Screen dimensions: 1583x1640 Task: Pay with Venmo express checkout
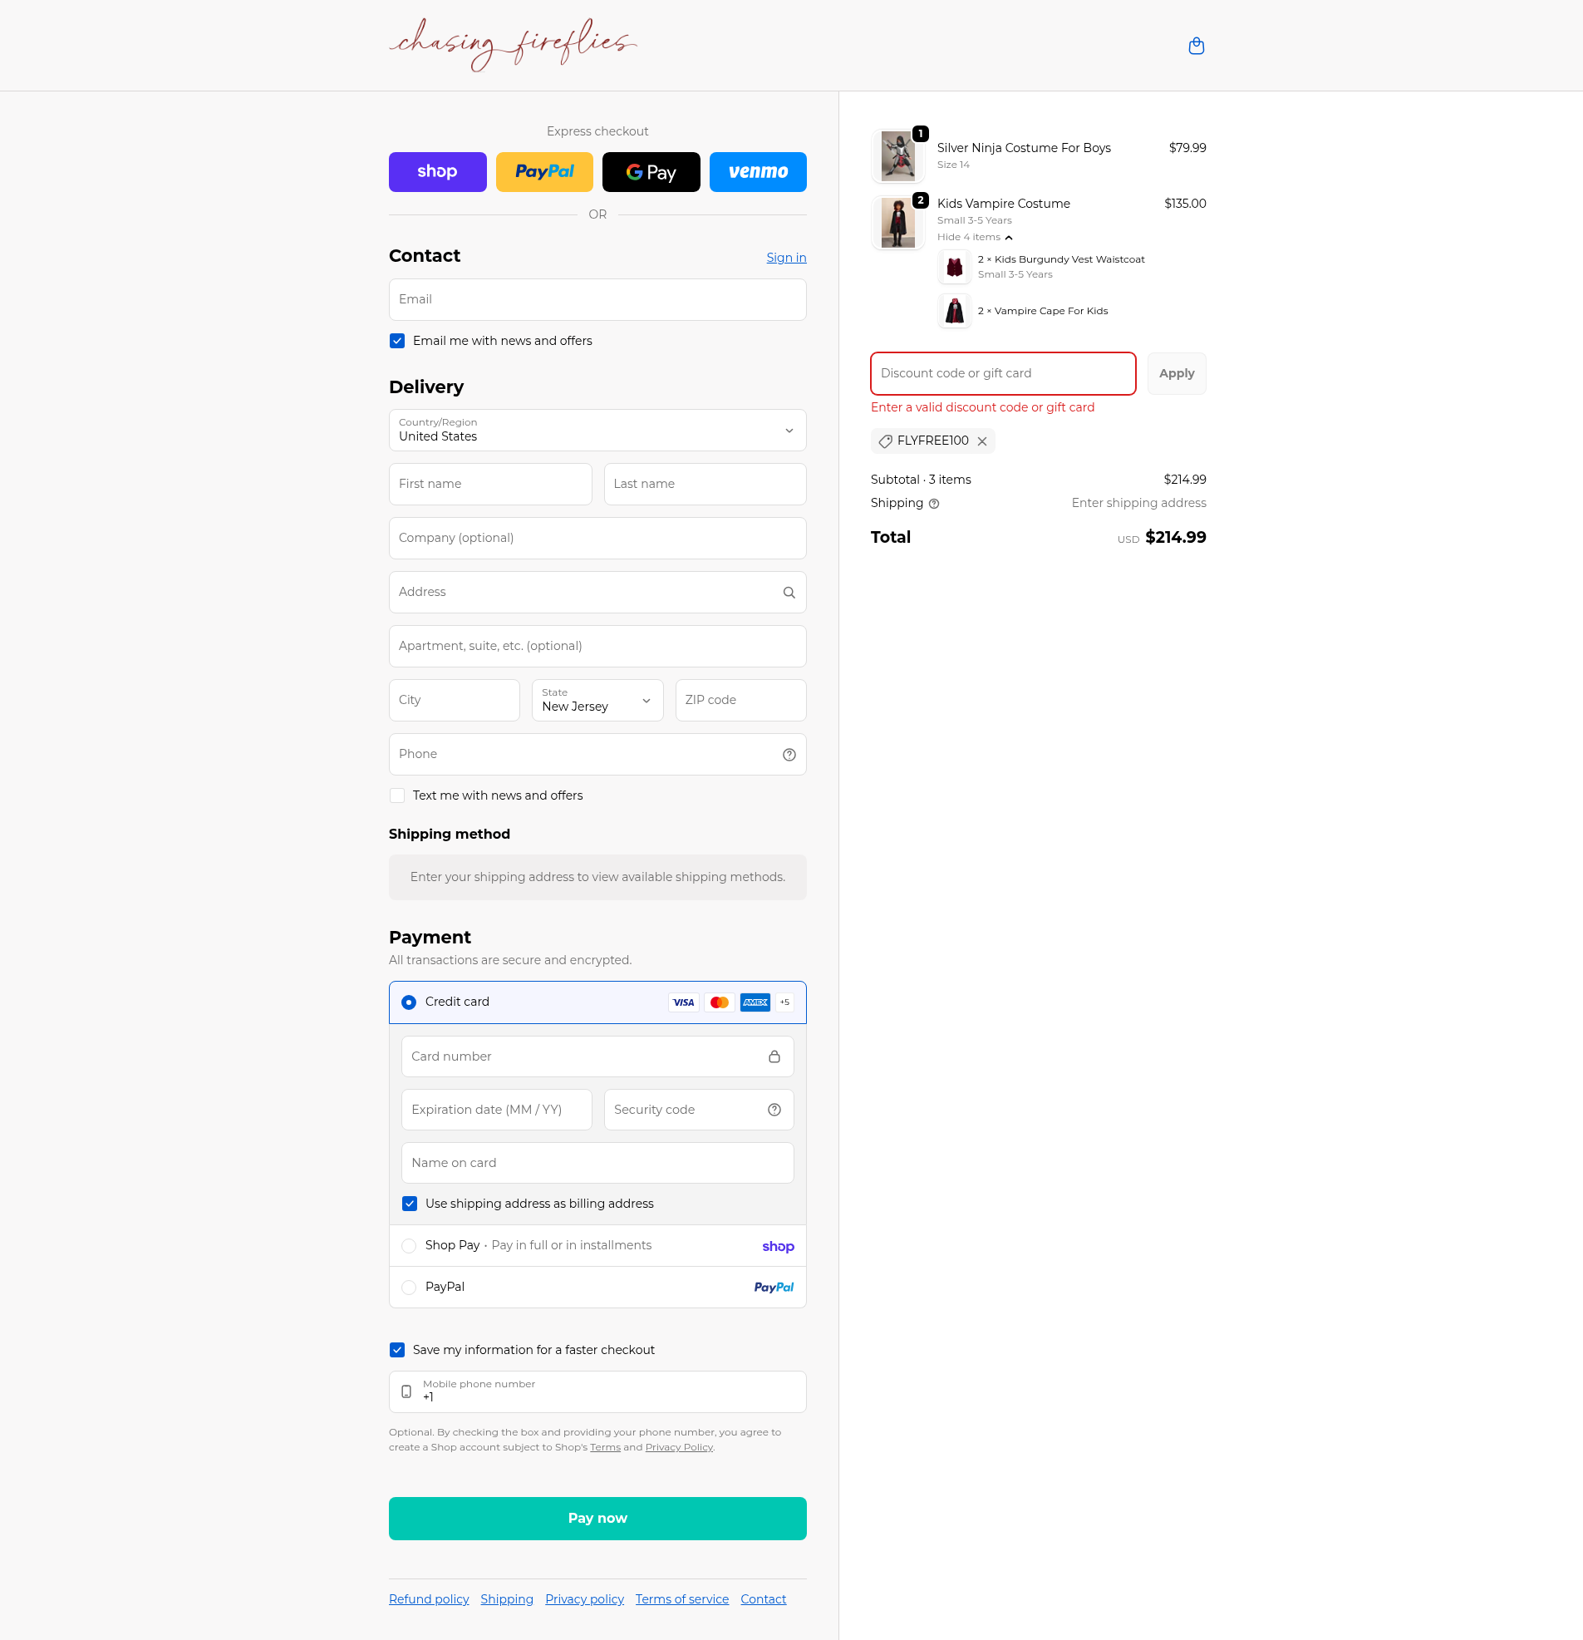click(757, 172)
